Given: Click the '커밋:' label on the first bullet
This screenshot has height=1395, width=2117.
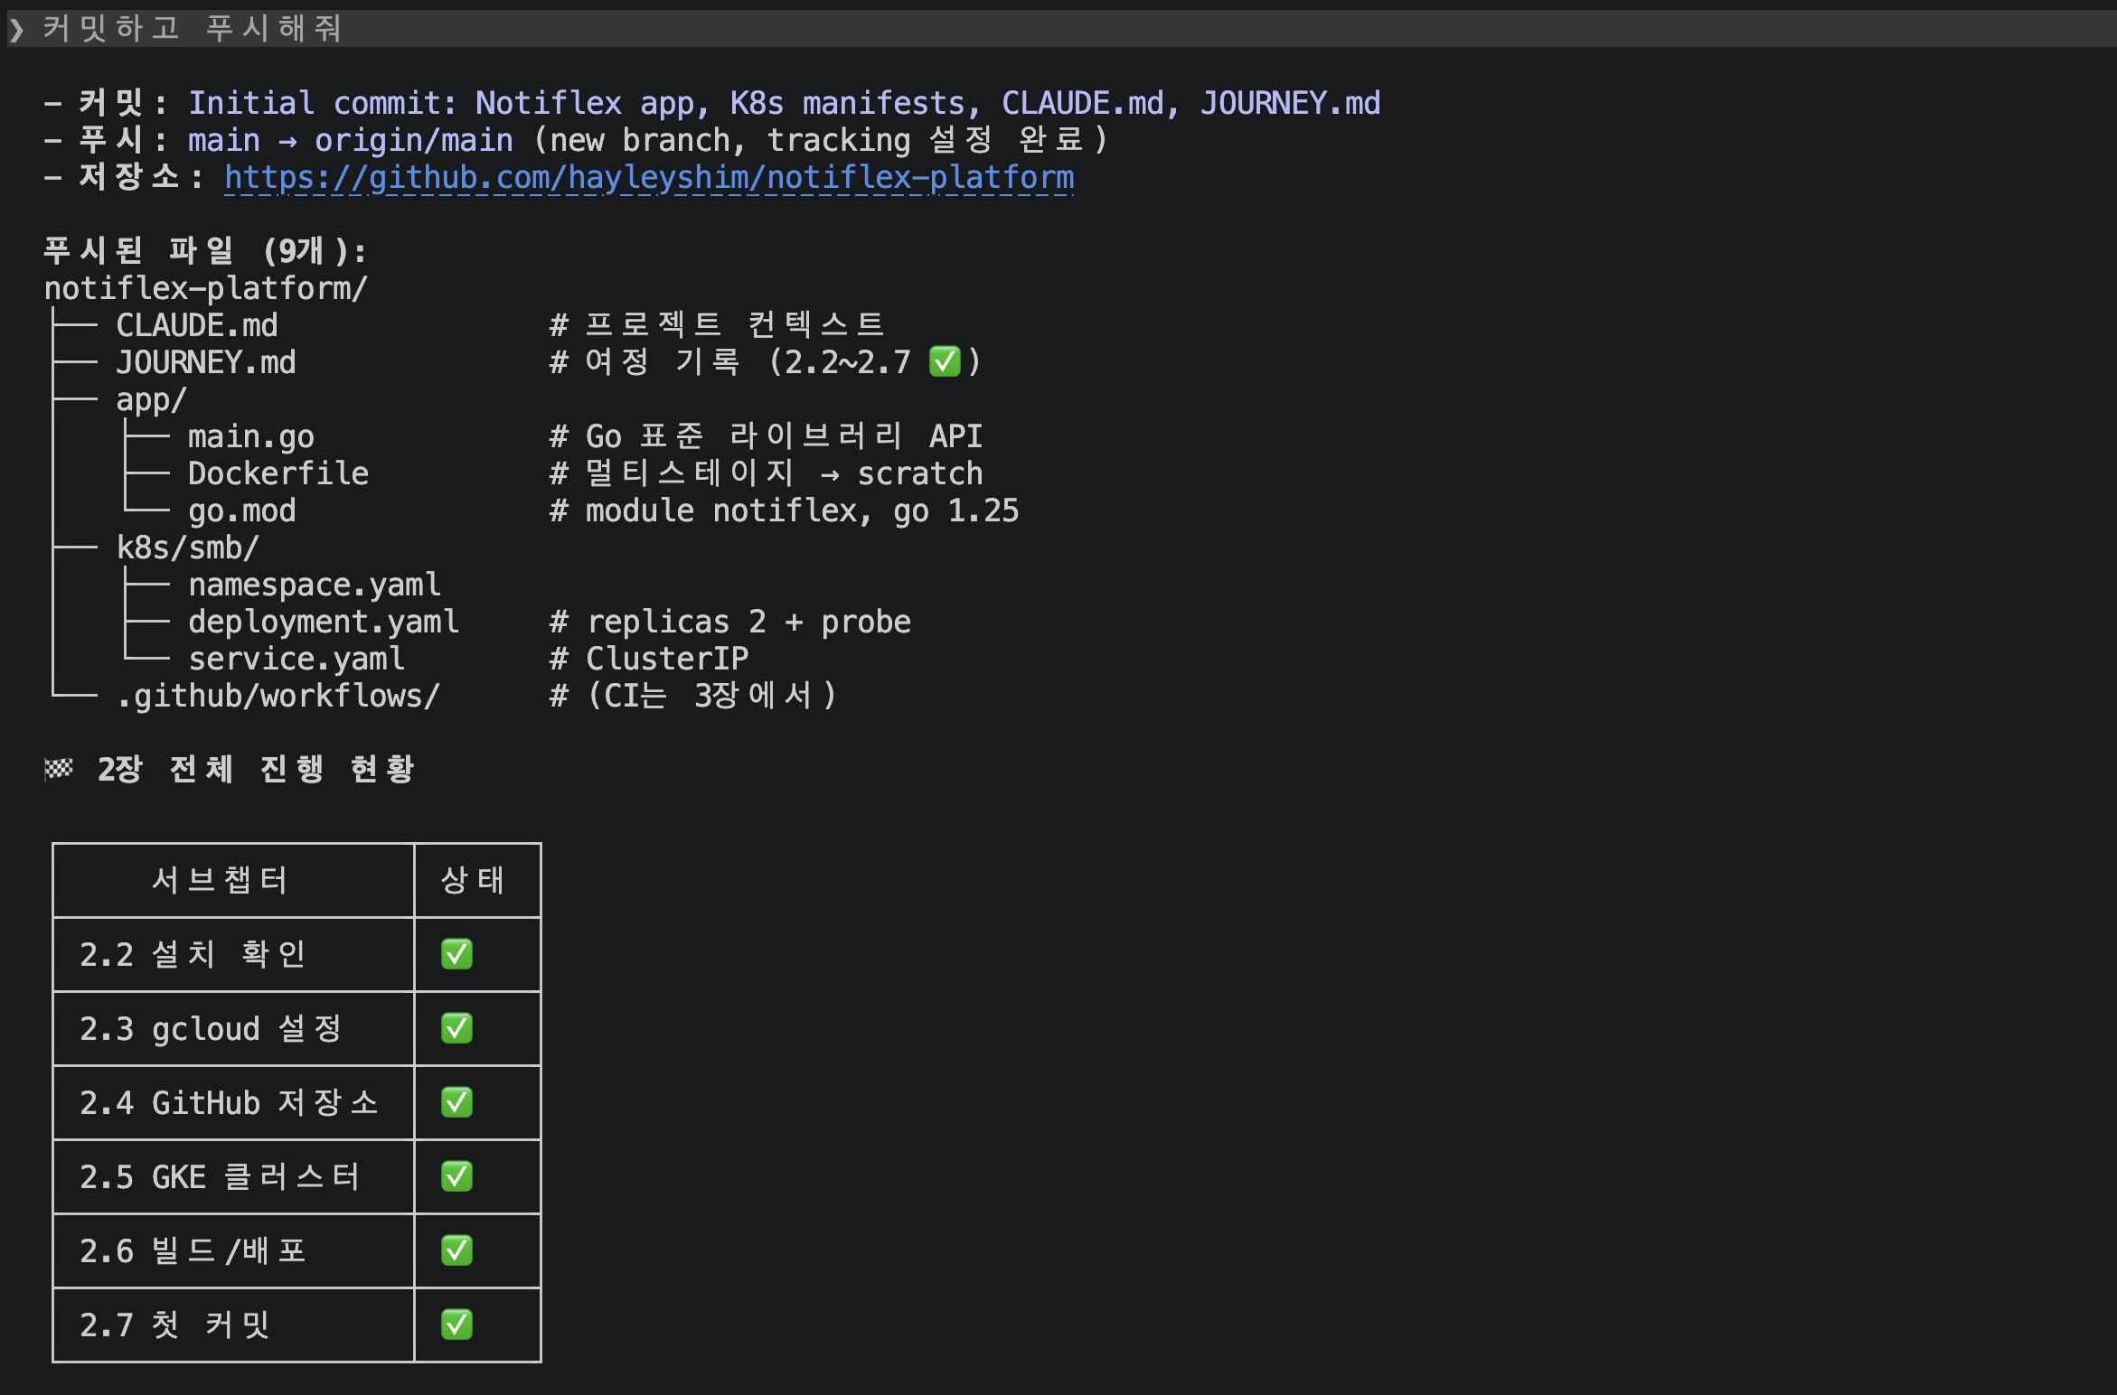Looking at the screenshot, I should (124, 103).
